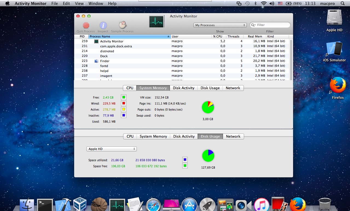Open the Apple menu
Image resolution: width=350 pixels, height=211 pixels.
coord(7,4)
